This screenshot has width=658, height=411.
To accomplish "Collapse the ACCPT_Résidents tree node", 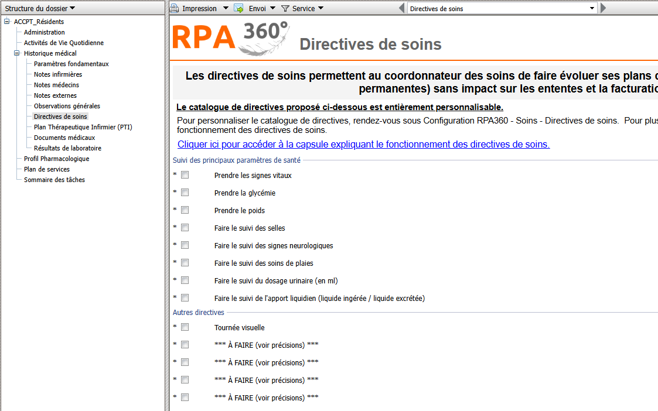I will [6, 22].
